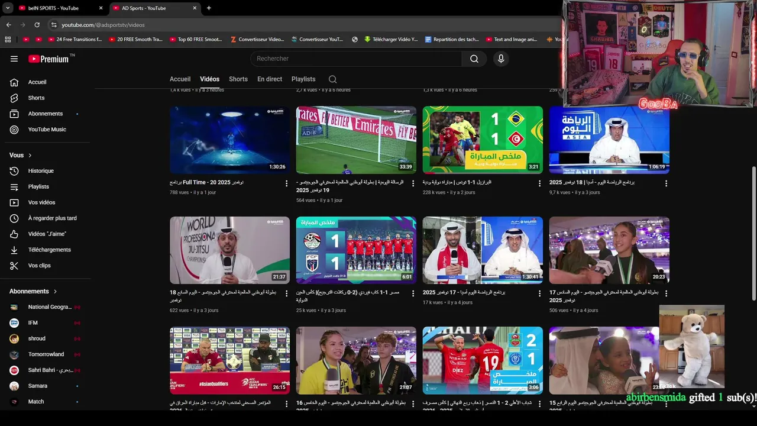Play the 26:15 press conference thumbnail
Viewport: 757px width, 426px height.
(x=229, y=360)
